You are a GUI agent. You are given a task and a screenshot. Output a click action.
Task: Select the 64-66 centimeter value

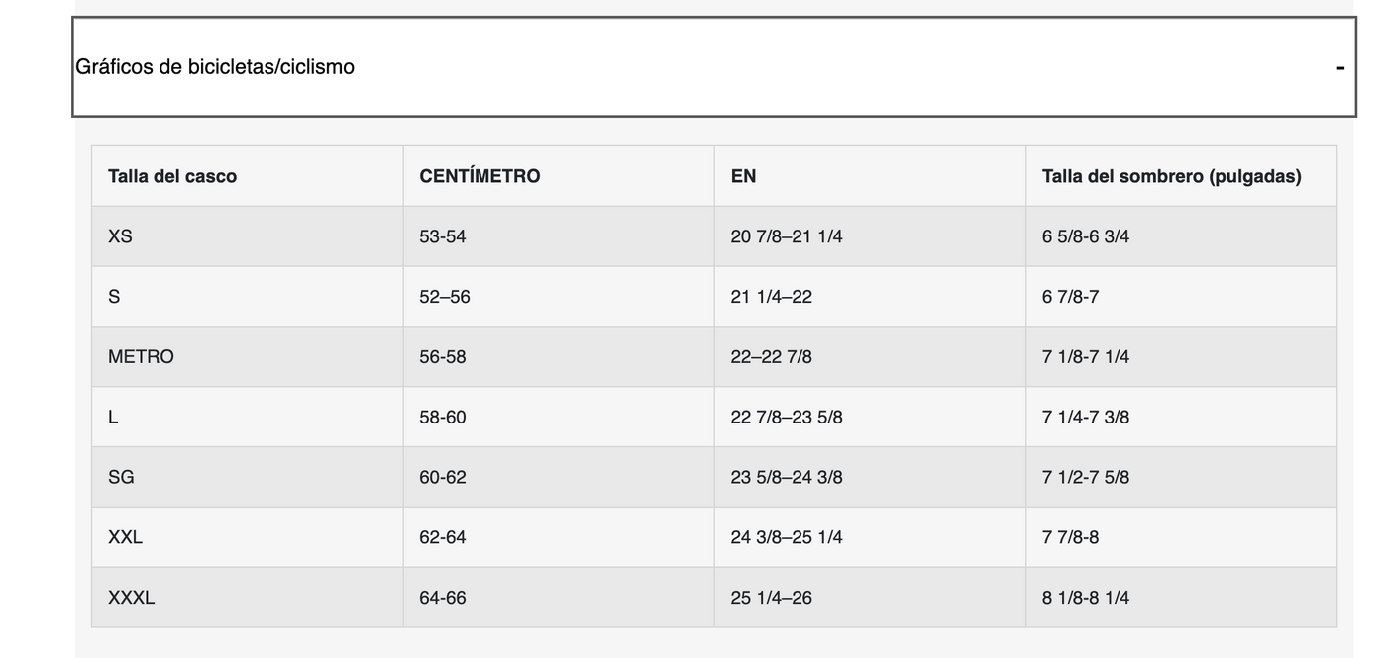[442, 598]
